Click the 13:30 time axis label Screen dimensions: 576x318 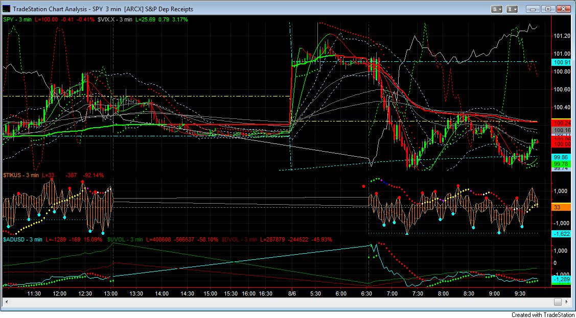[x=136, y=293]
